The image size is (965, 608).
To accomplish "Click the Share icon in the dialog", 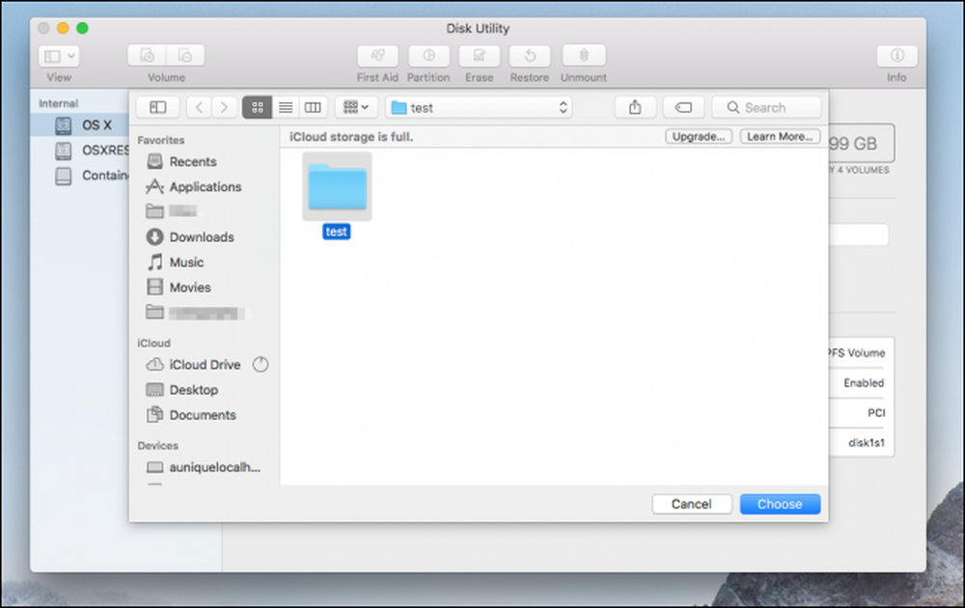I will [x=635, y=108].
